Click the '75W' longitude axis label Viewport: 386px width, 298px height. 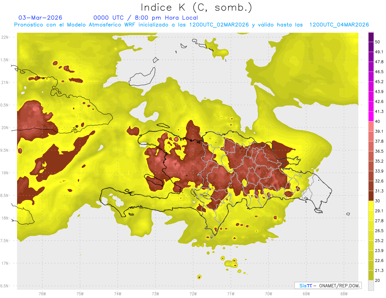tap(80, 293)
